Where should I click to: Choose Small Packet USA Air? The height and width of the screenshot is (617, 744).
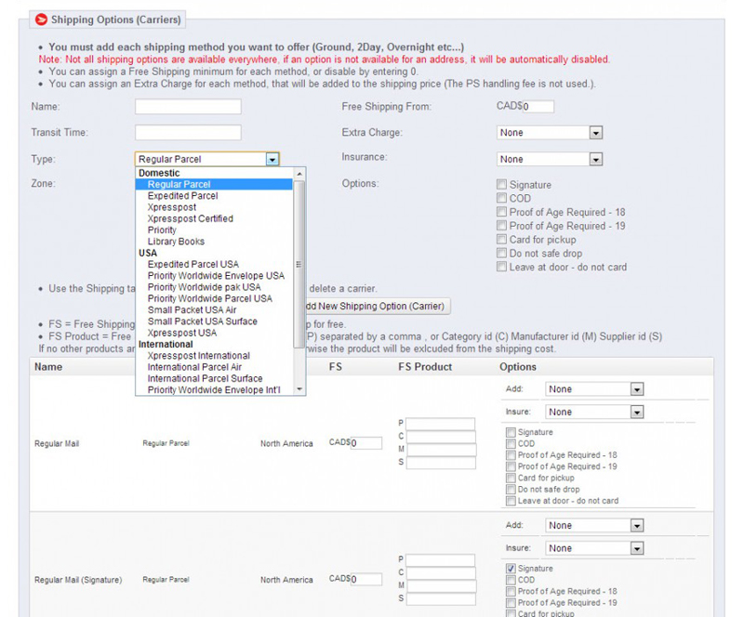point(192,309)
